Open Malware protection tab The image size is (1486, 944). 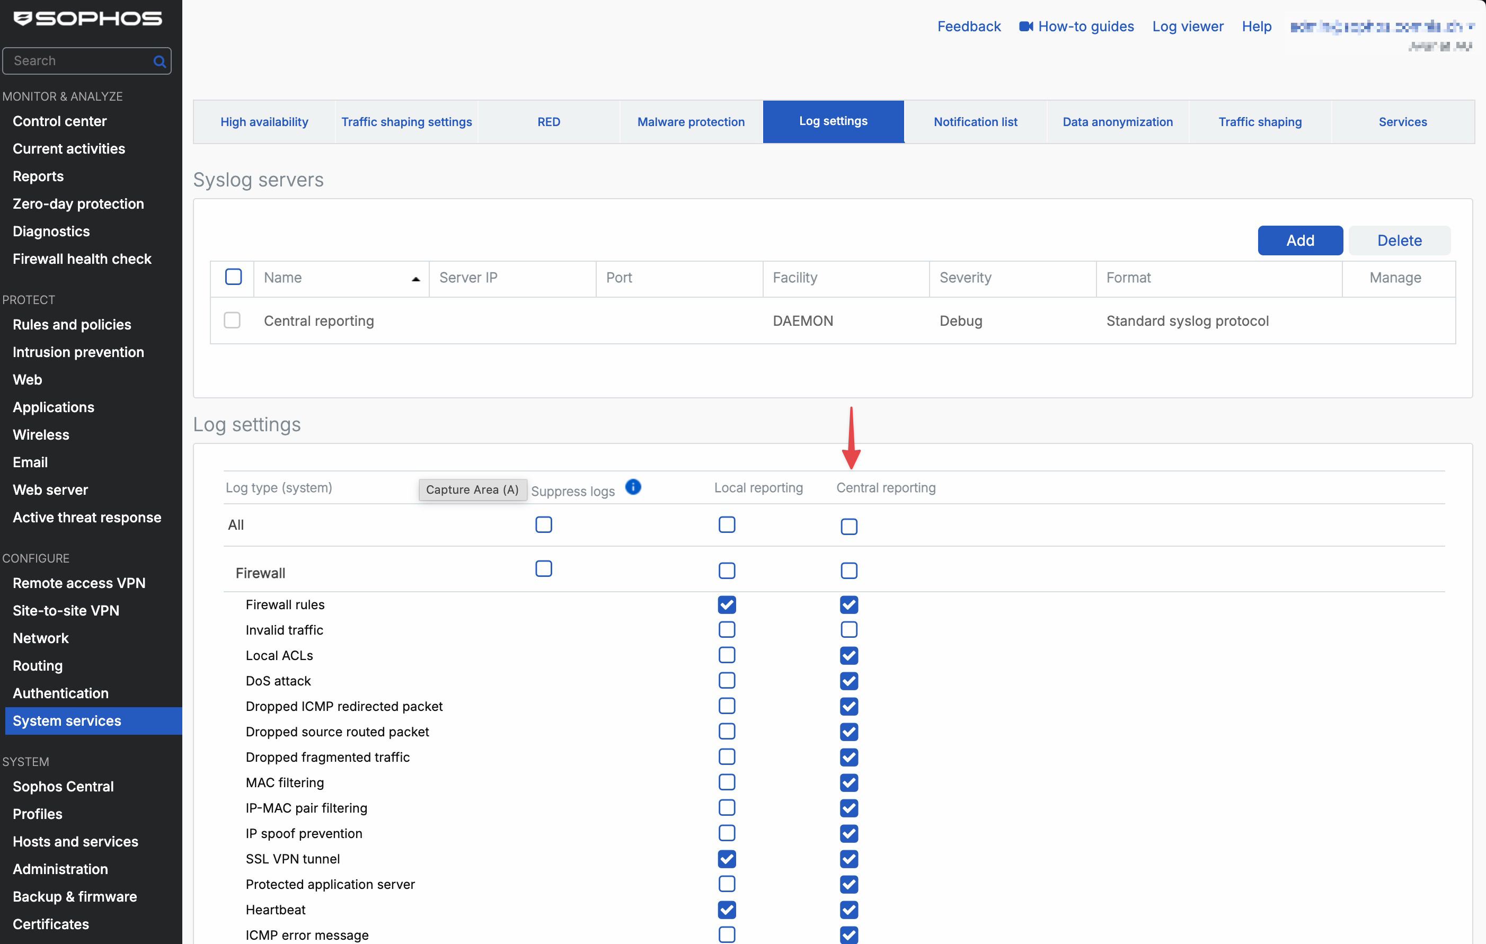[x=691, y=121]
